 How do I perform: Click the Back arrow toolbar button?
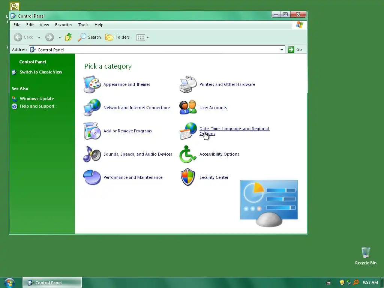pos(24,37)
